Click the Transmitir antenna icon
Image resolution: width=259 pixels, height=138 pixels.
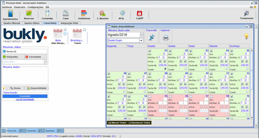pos(152,37)
